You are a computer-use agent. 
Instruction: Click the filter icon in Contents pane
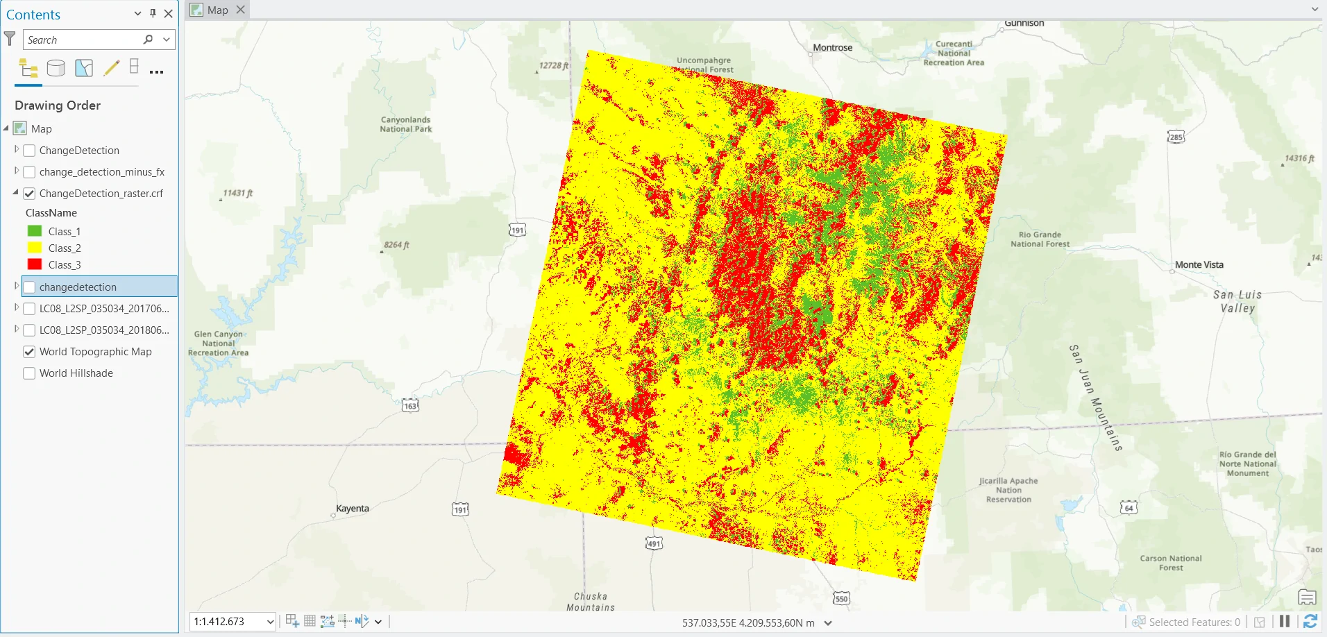(10, 39)
